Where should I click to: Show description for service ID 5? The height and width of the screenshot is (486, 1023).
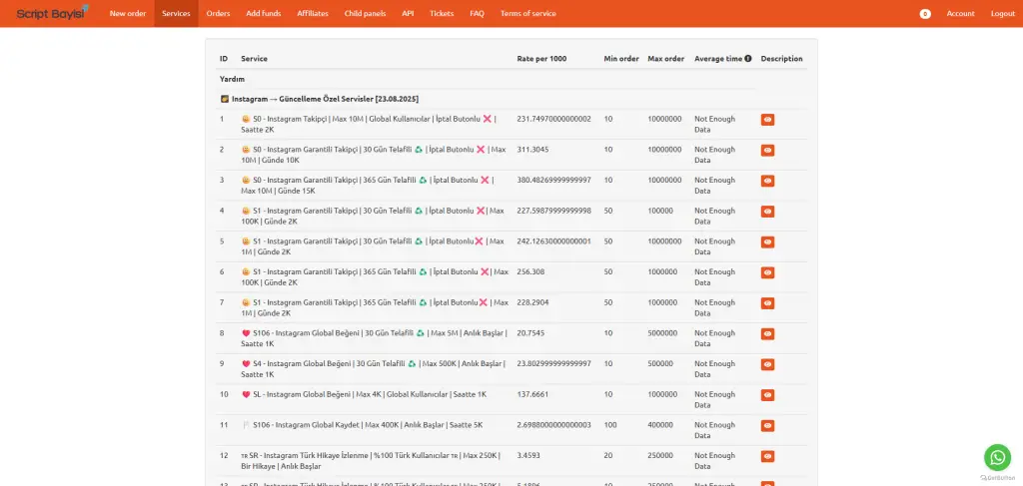pyautogui.click(x=767, y=243)
